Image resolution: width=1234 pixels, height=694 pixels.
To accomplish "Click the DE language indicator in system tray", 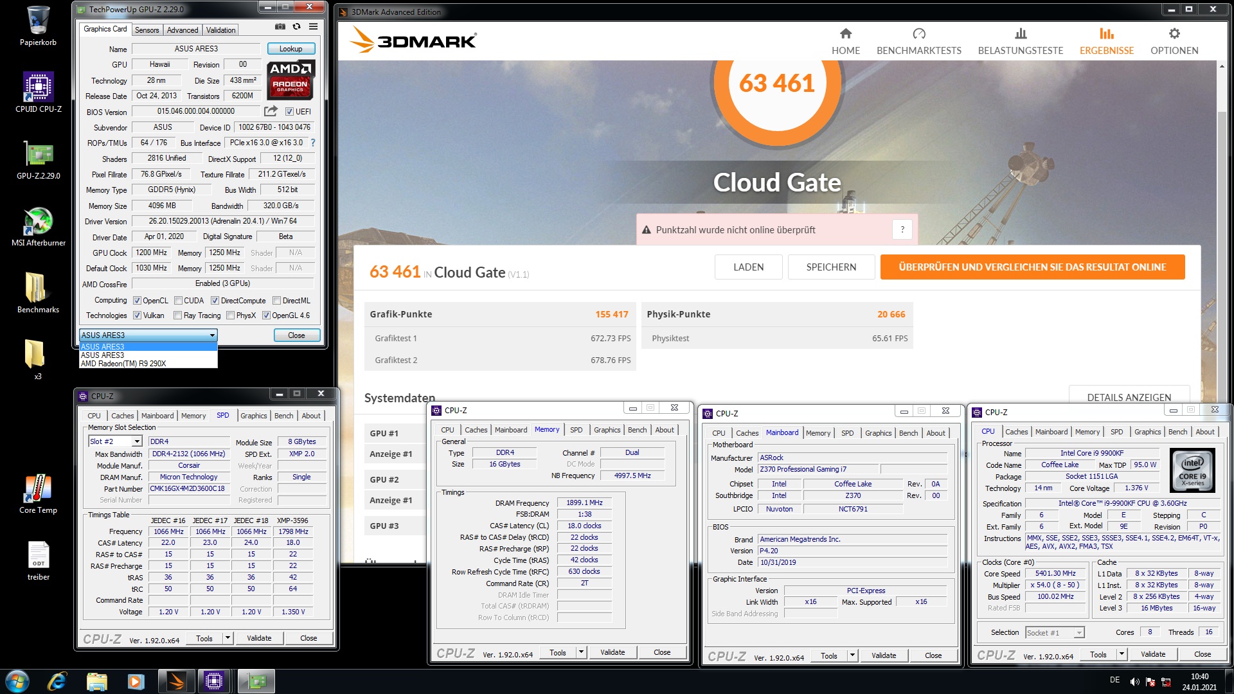I will click(x=1114, y=680).
